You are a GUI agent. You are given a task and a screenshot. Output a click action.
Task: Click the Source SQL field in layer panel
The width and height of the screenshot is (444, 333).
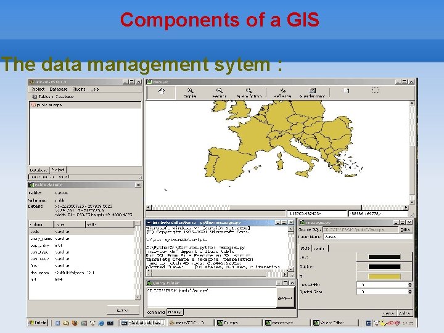click(360, 229)
